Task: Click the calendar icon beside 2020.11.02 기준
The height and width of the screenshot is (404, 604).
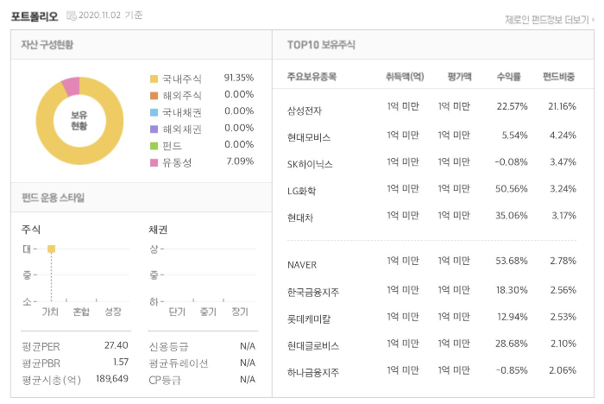Action: tap(72, 16)
